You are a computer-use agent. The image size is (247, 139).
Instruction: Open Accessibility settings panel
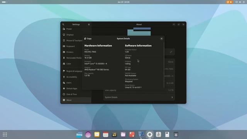(76, 77)
